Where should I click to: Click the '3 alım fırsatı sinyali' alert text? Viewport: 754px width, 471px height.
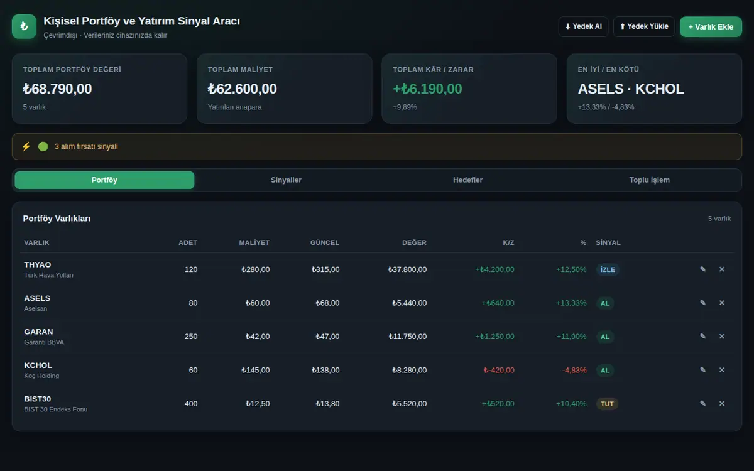click(86, 146)
